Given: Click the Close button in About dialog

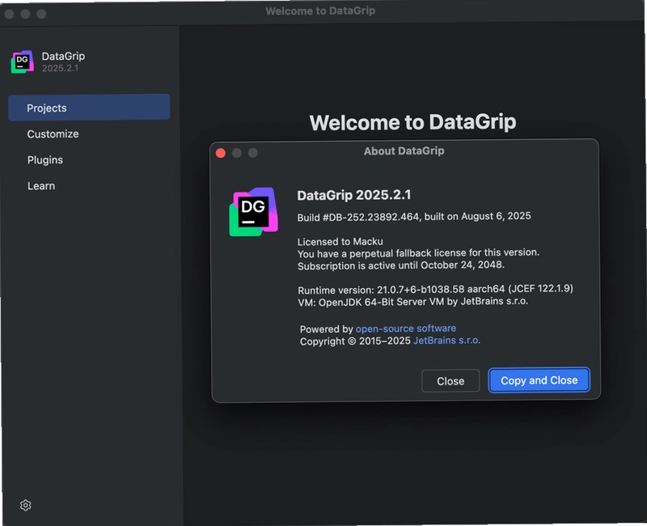Looking at the screenshot, I should pyautogui.click(x=450, y=380).
